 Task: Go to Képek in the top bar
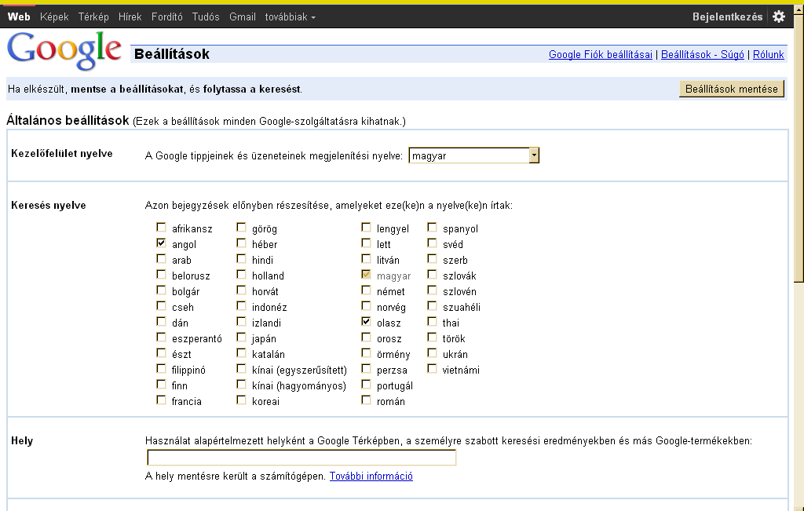(54, 17)
